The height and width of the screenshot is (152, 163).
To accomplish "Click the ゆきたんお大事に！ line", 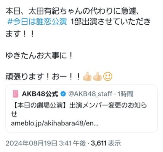I will [x=39, y=56].
